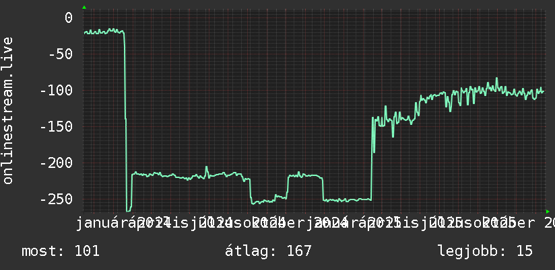Image resolution: width=555 pixels, height=270 pixels.
Task: Click the highest line peak above -100
Action: [496, 79]
